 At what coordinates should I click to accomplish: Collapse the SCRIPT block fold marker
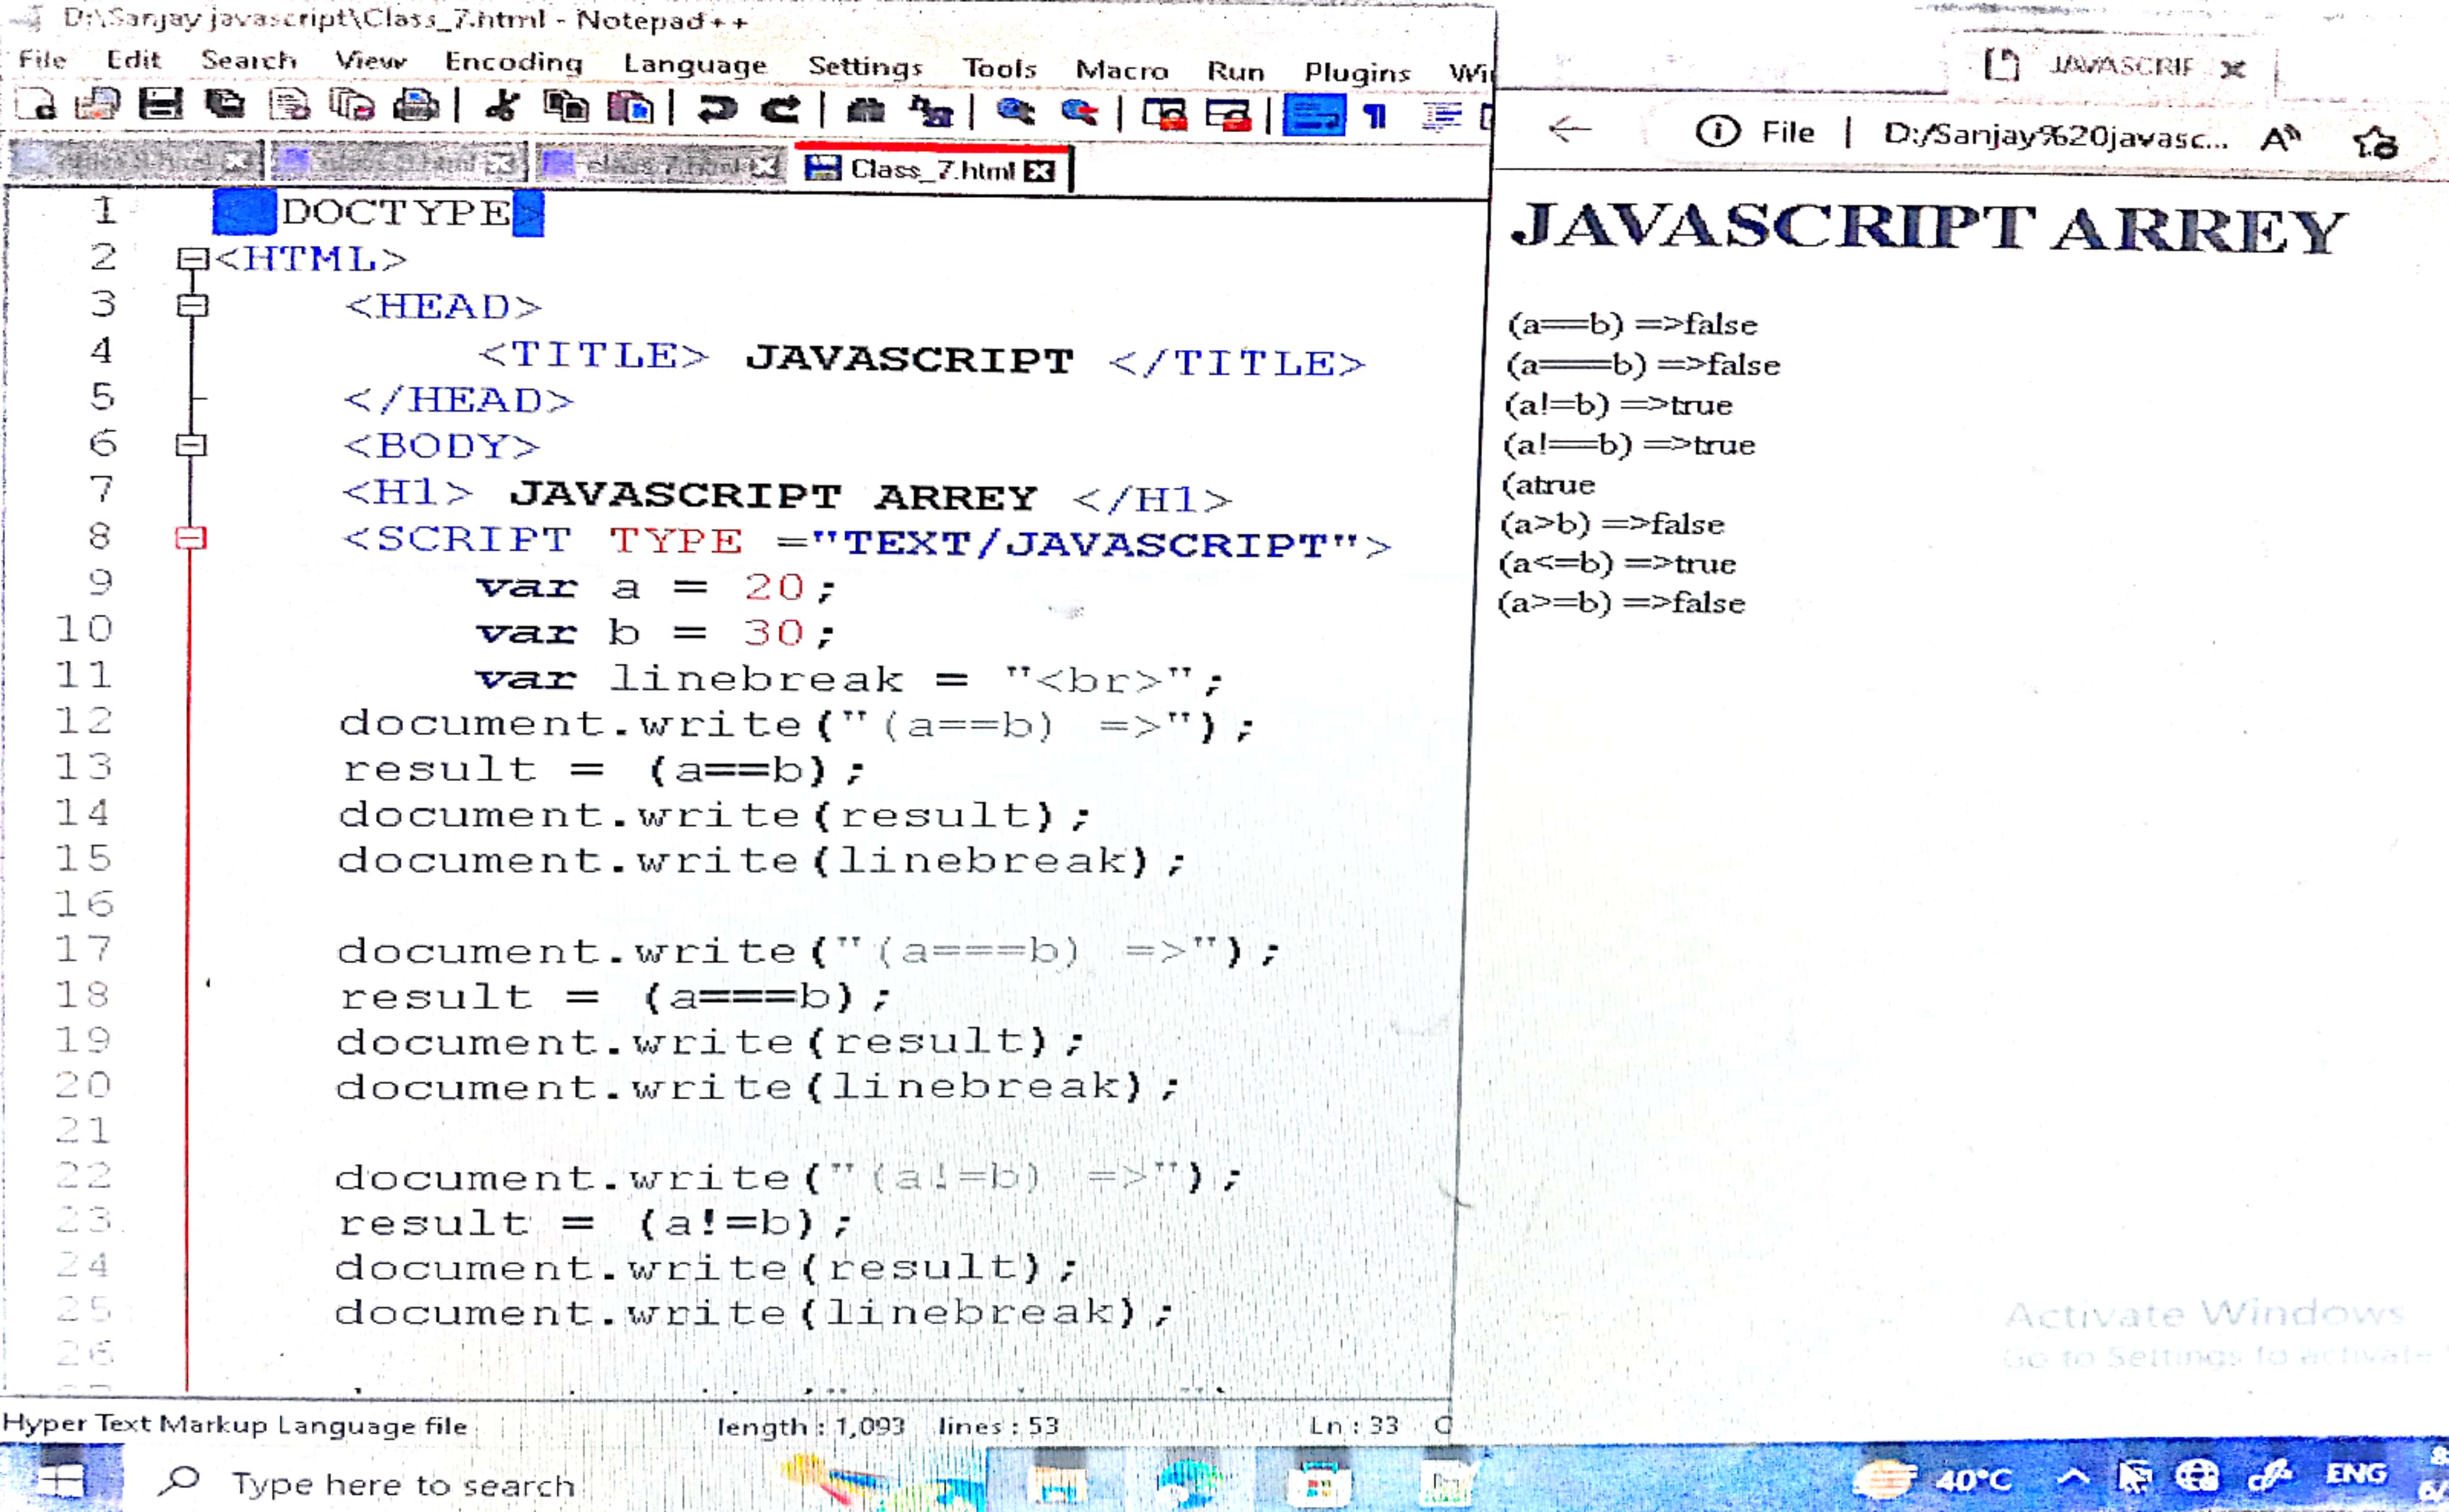[190, 539]
